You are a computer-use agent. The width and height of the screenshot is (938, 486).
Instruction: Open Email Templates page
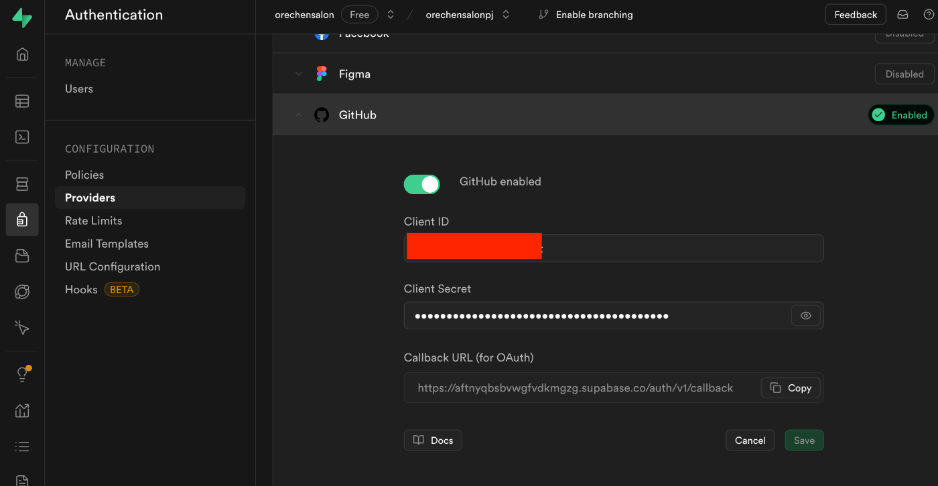point(107,244)
